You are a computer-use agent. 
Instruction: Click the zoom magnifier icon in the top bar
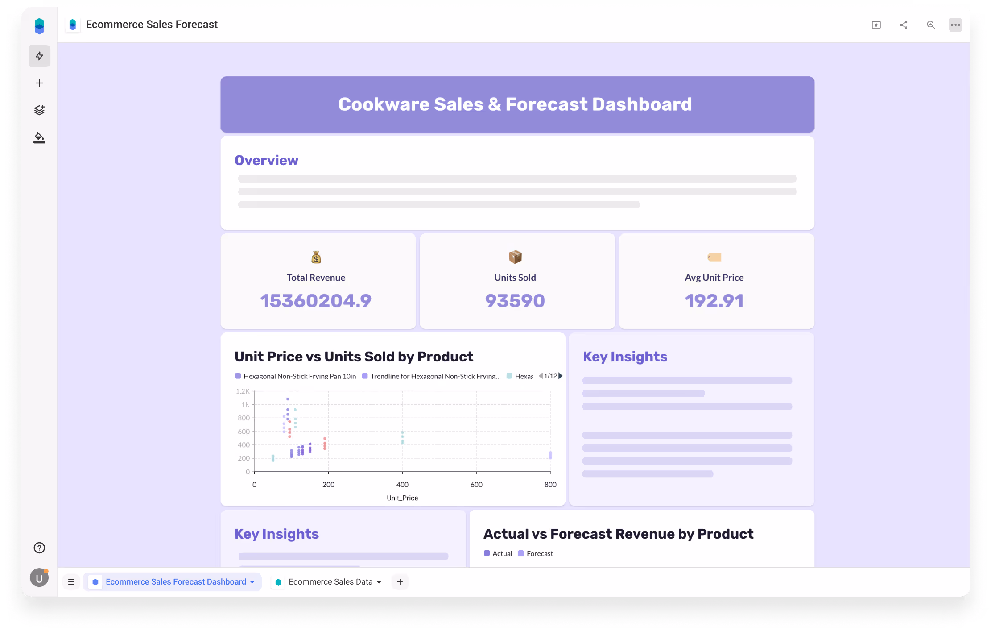point(931,25)
